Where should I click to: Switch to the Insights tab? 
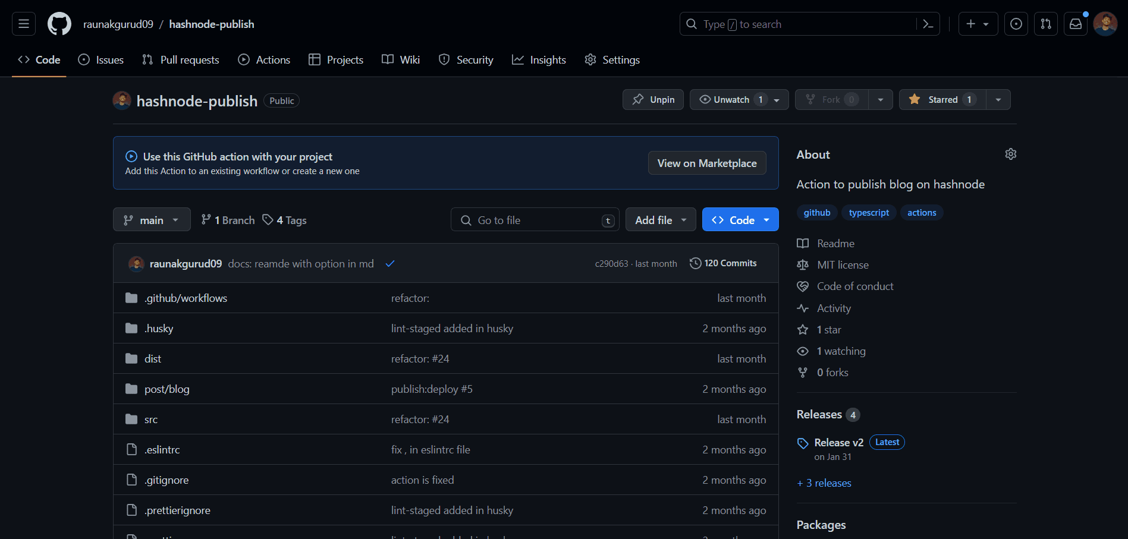tap(539, 59)
